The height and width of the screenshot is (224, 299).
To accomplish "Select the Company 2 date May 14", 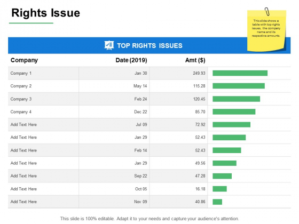I will (x=140, y=86).
